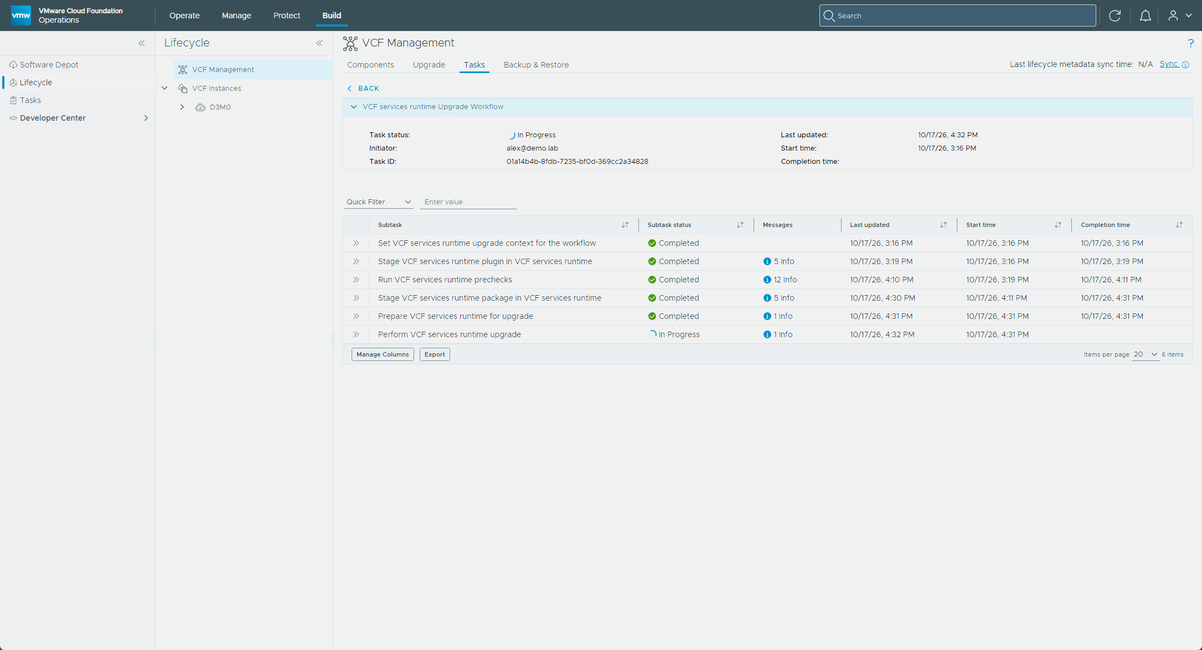Click the Manage Columns button
1202x650 pixels.
383,354
